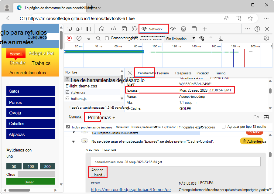Expand the response content issue row
Screen dimensions: 274x194
pyautogui.click(x=74, y=132)
